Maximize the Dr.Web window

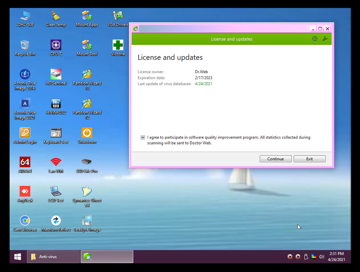(320, 29)
